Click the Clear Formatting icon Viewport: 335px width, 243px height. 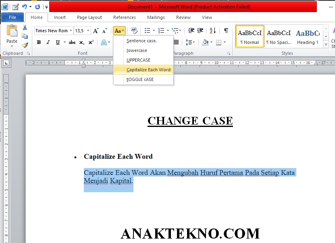(134, 31)
